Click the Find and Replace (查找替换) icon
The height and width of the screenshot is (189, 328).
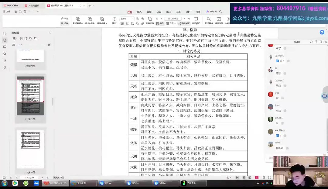[x=209, y=20]
